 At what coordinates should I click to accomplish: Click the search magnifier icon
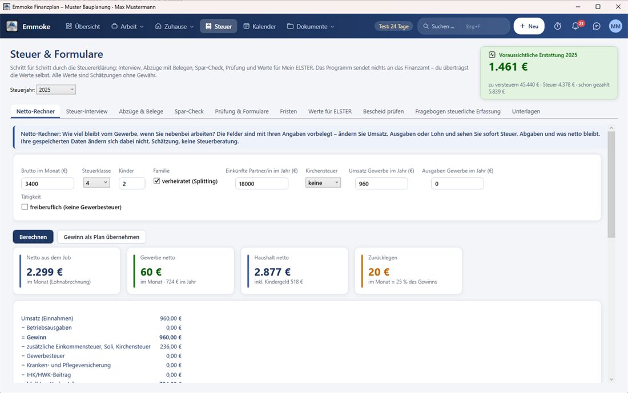pos(426,26)
